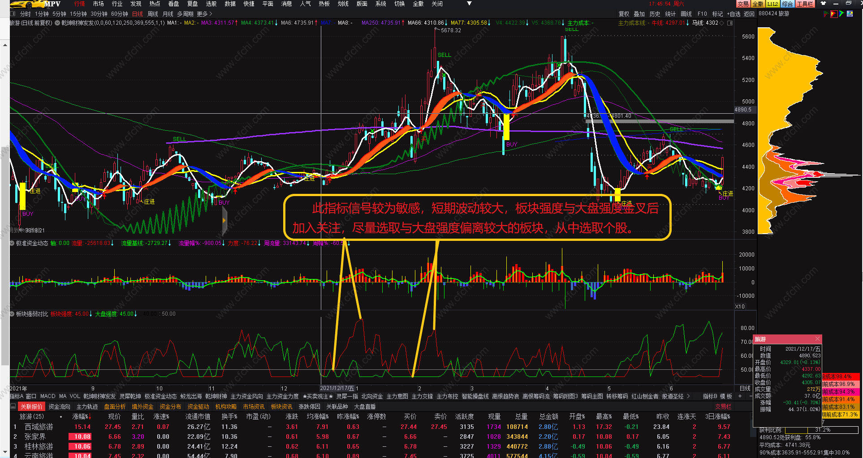Sort by the 涨幅% column header

point(82,416)
